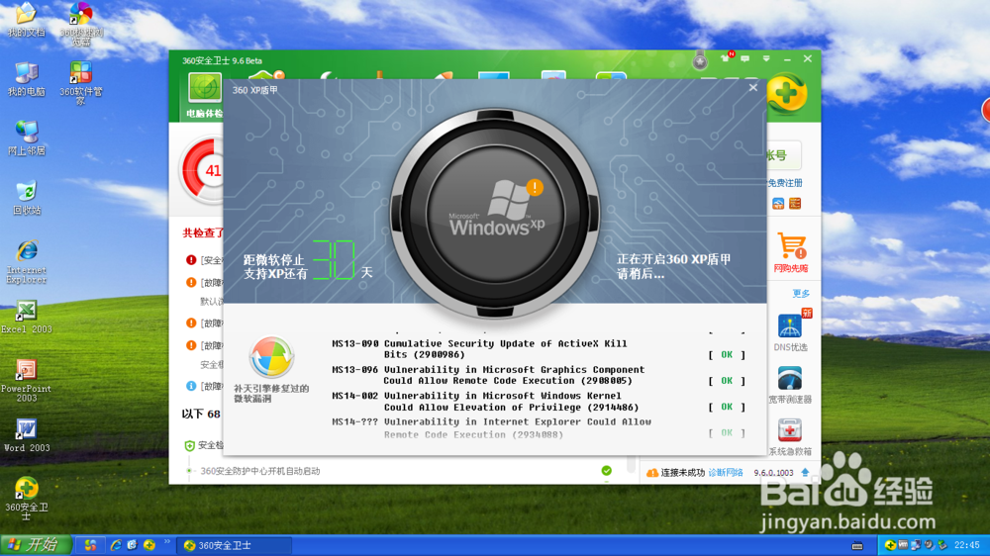Screen dimensions: 990x556
Task: Open the main menu dropdown arrow in 360 titlebar
Action: pyautogui.click(x=766, y=58)
